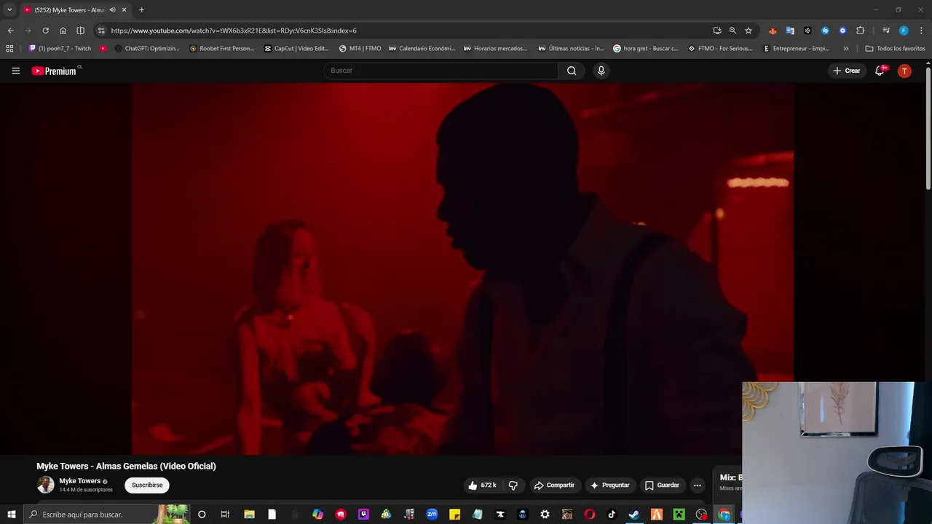Open the MT4 FTMO bookmark

(x=360, y=49)
